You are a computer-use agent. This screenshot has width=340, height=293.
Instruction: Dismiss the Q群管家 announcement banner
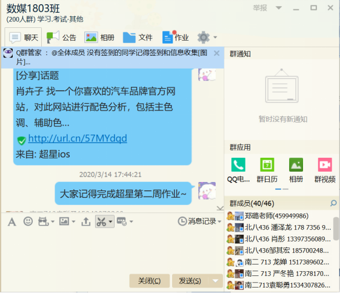[x=216, y=53]
